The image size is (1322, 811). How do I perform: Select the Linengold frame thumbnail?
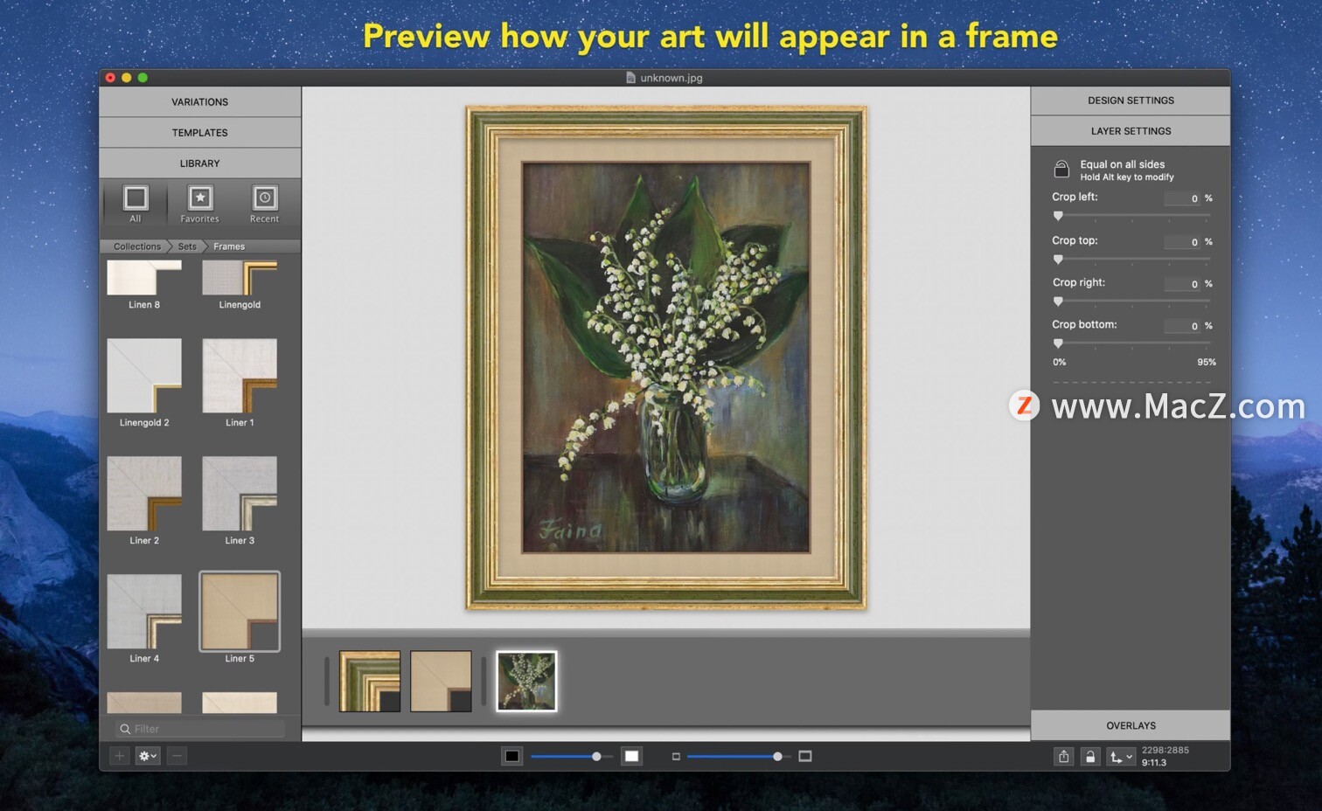coord(240,278)
